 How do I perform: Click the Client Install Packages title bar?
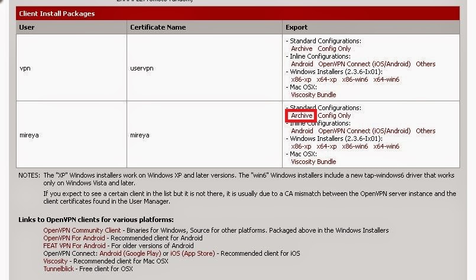(238, 14)
